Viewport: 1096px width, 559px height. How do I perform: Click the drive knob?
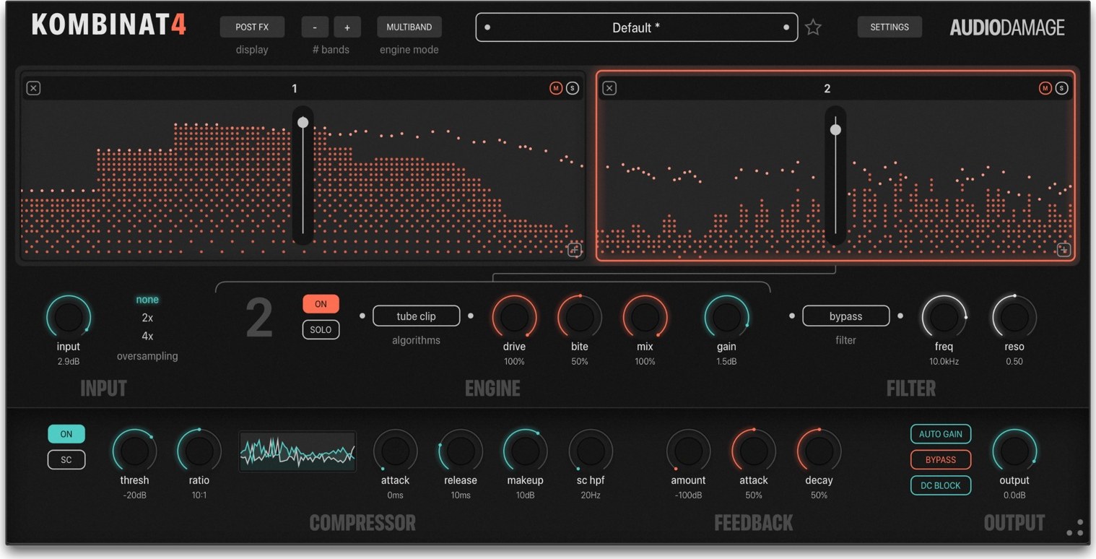514,317
